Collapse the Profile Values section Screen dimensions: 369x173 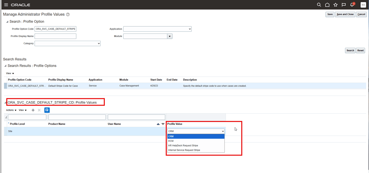pyautogui.click(x=5, y=103)
